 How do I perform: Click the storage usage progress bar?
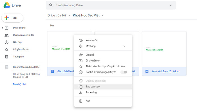click(x=28, y=71)
